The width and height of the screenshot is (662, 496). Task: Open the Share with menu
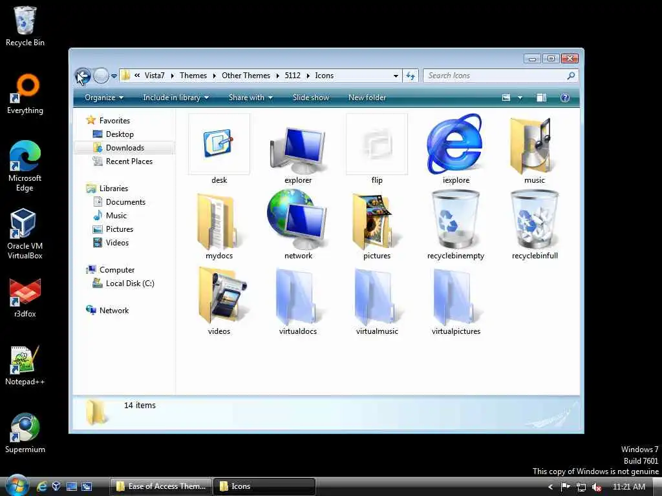[250, 98]
